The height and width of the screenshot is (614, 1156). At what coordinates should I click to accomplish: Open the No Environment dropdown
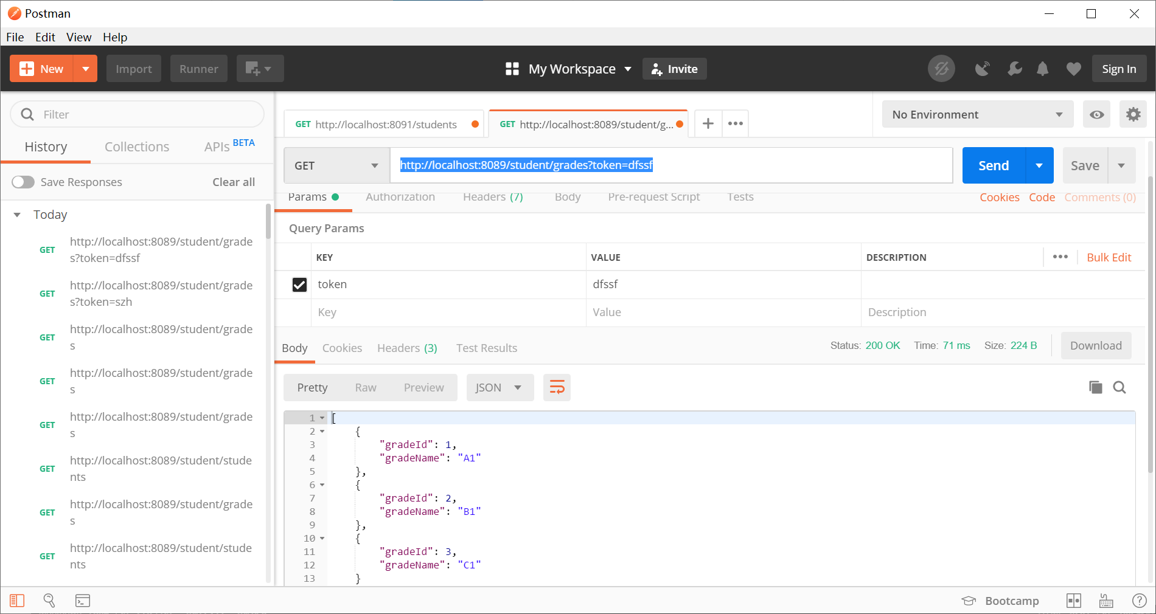[978, 114]
